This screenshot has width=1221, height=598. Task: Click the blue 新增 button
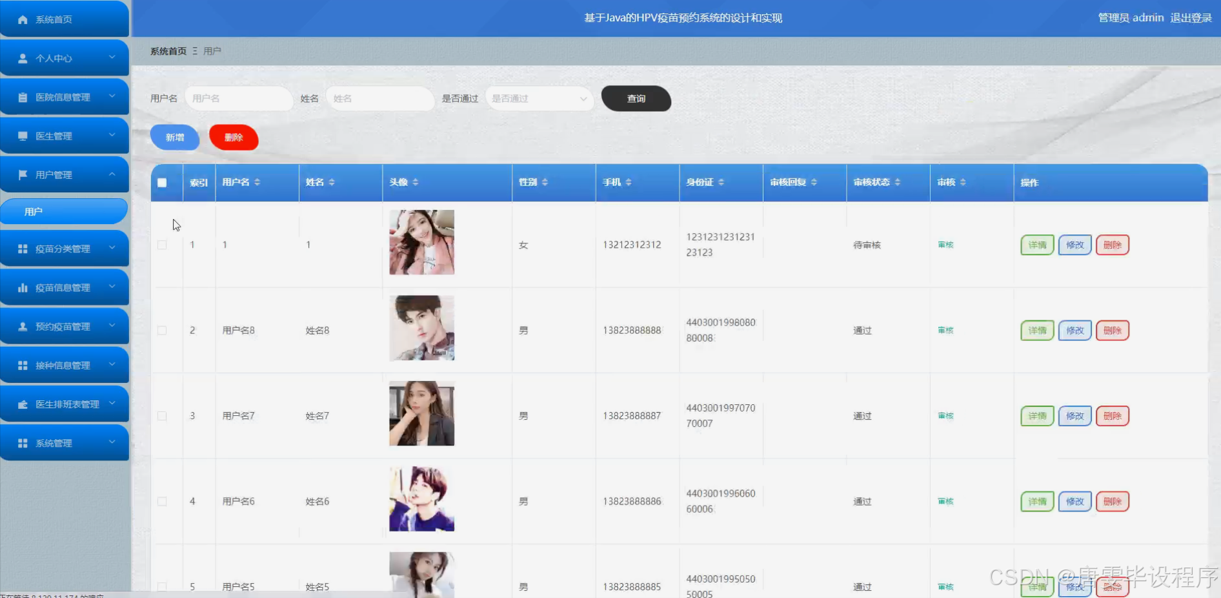(x=175, y=138)
